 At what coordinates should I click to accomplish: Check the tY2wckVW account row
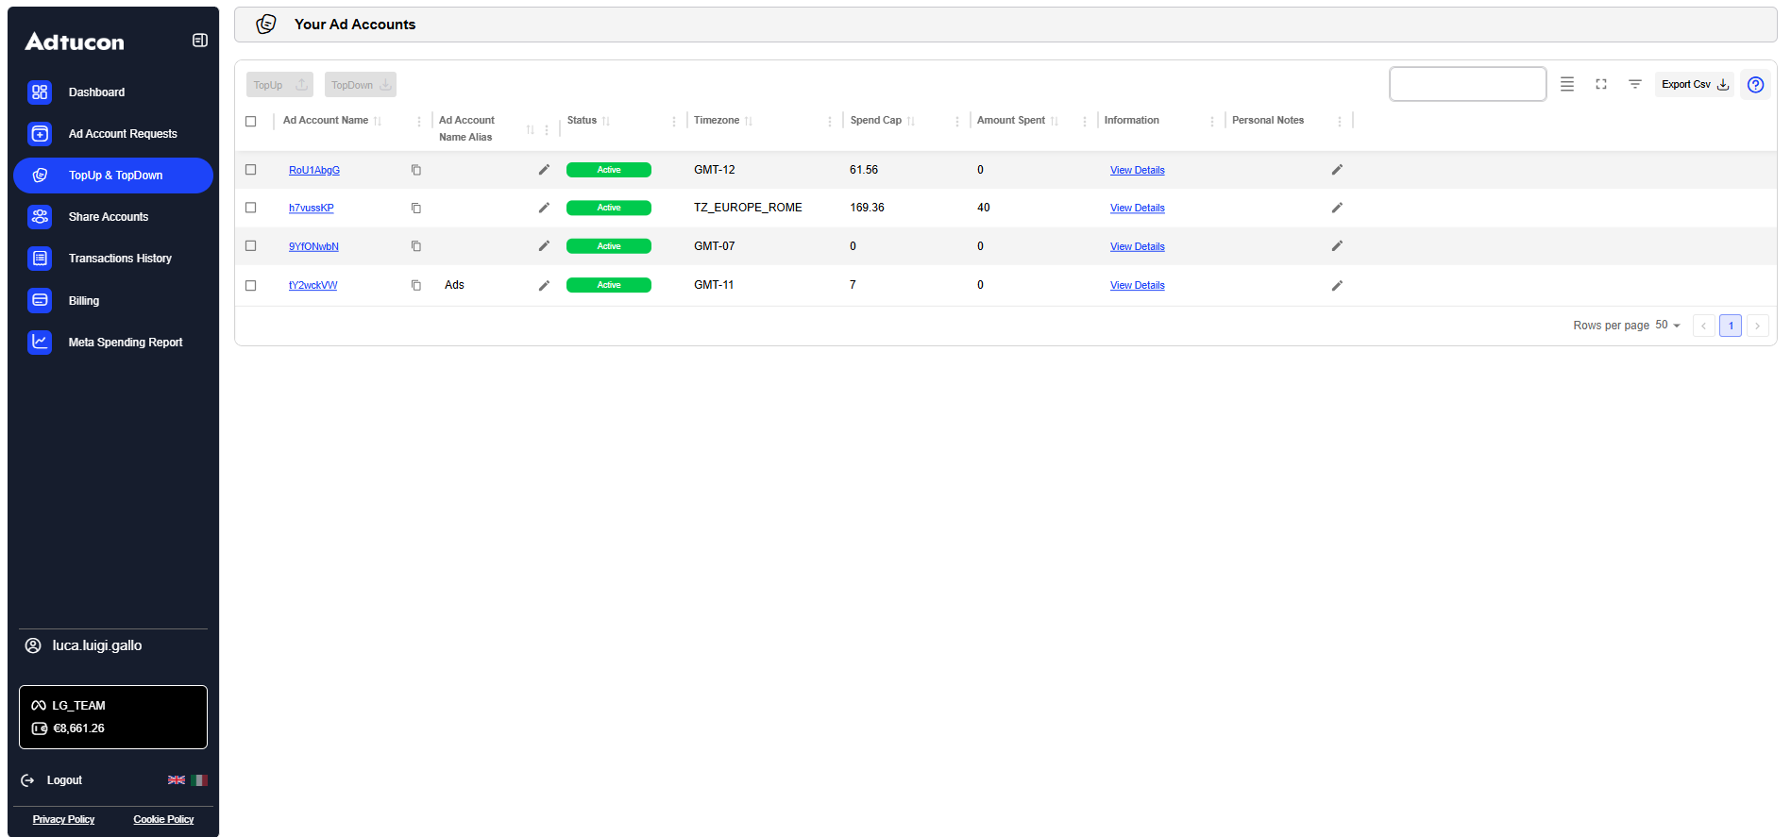(x=251, y=285)
